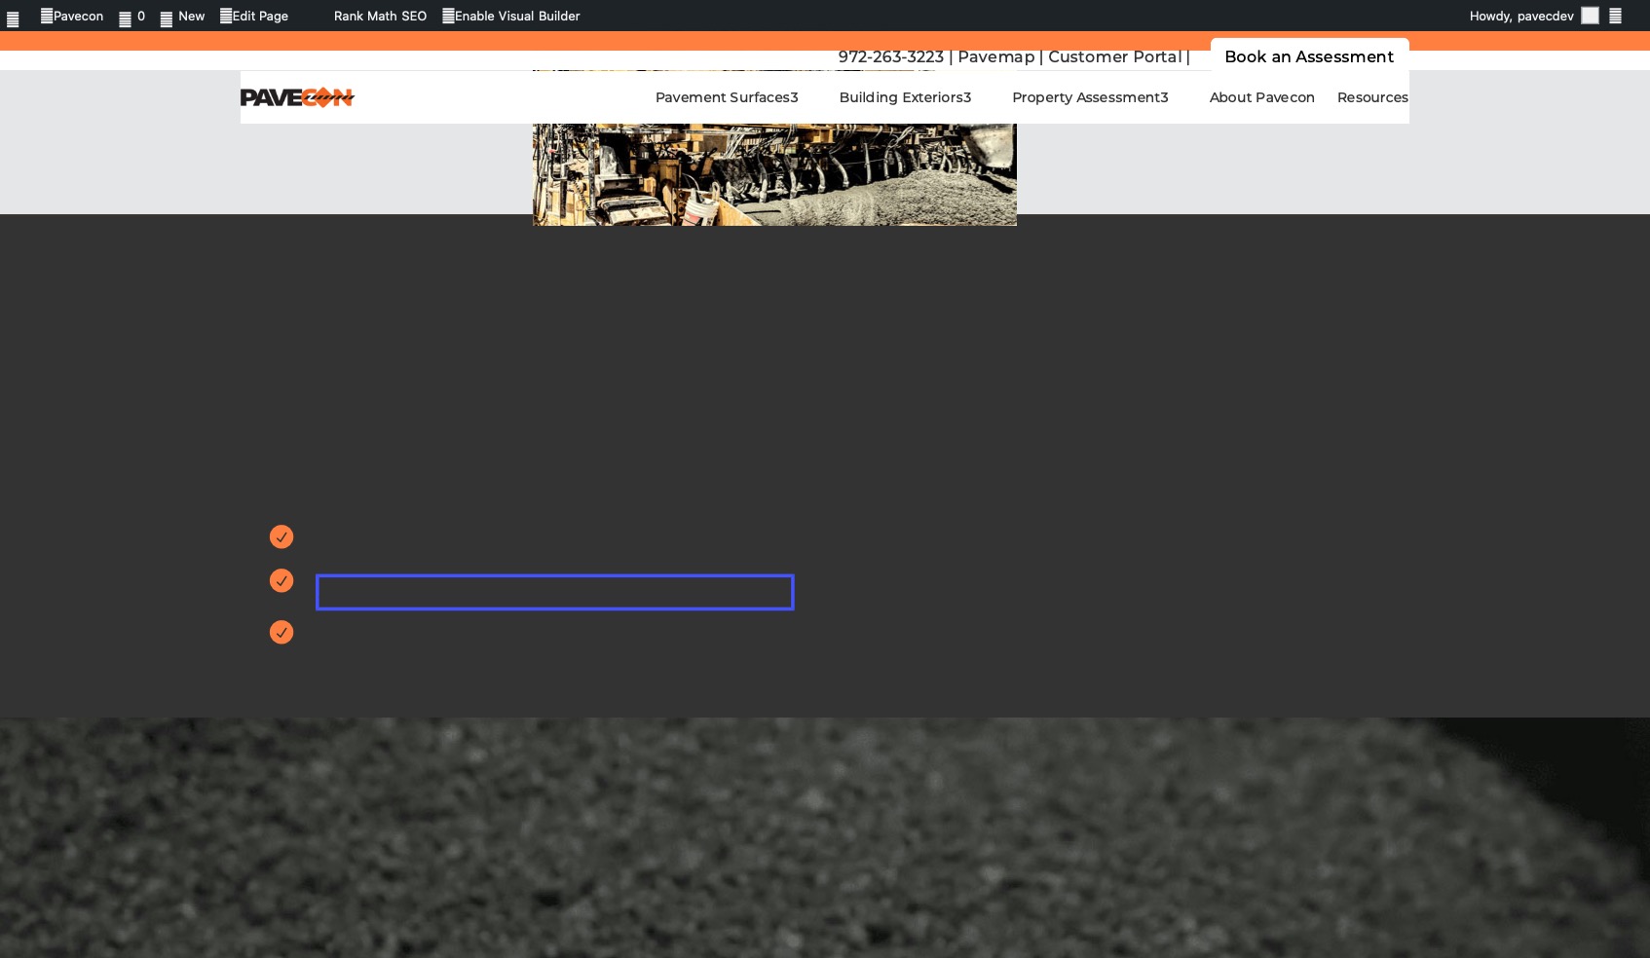Click the WordPress logo in admin bar
Screen dimensions: 1650x958
[13, 18]
